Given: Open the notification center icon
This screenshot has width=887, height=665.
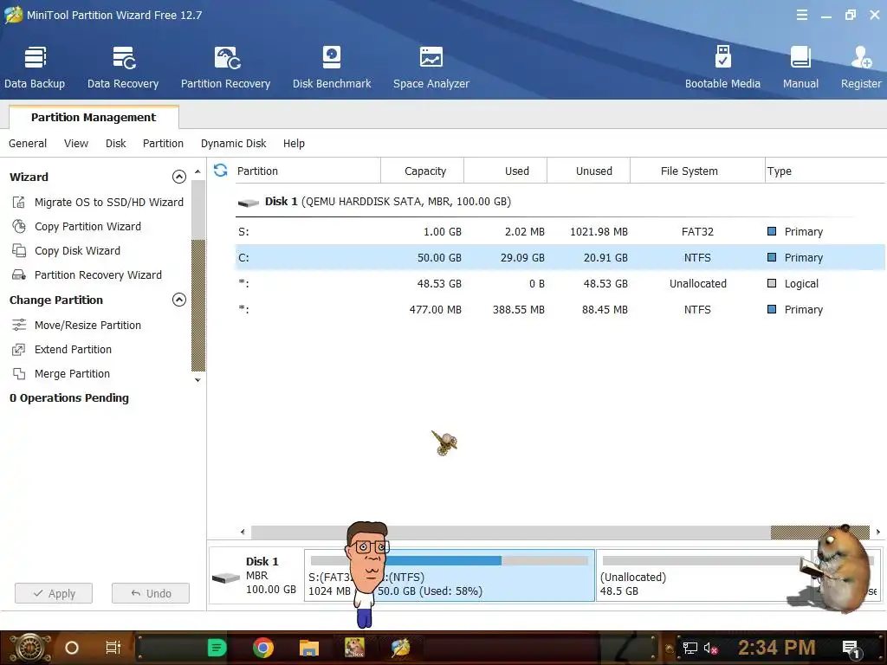Looking at the screenshot, I should coord(851,649).
